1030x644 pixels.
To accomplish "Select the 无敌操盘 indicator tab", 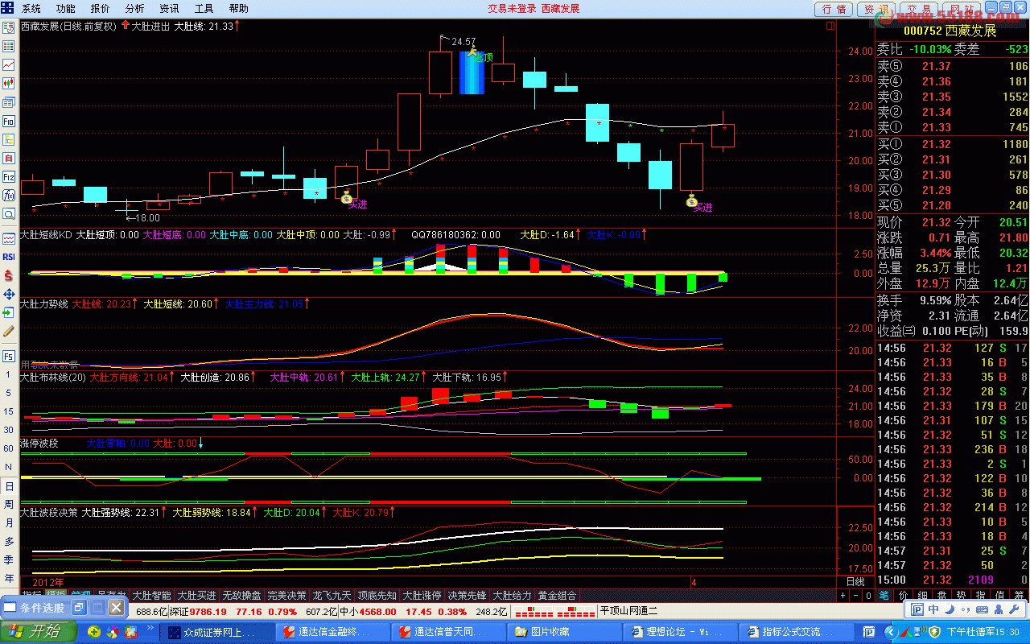I will 241,596.
